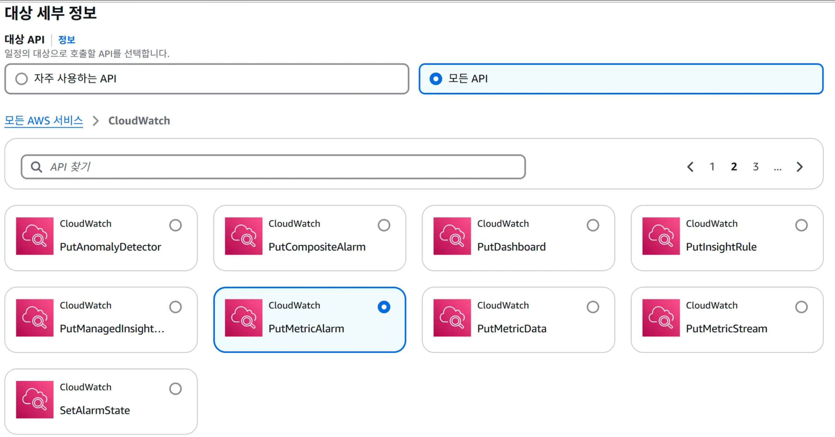The image size is (835, 437).
Task: Click the SetAlarmState CloudWatch icon
Action: click(35, 399)
